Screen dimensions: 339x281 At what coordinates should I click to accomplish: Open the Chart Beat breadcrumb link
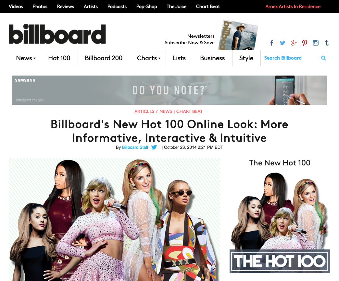point(189,111)
